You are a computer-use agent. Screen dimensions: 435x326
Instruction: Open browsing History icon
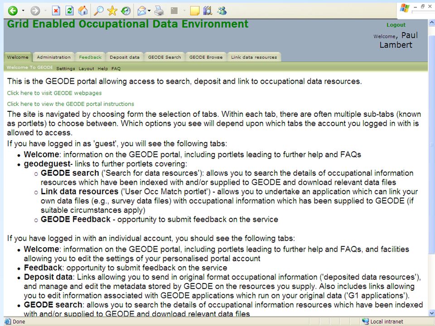click(x=126, y=11)
